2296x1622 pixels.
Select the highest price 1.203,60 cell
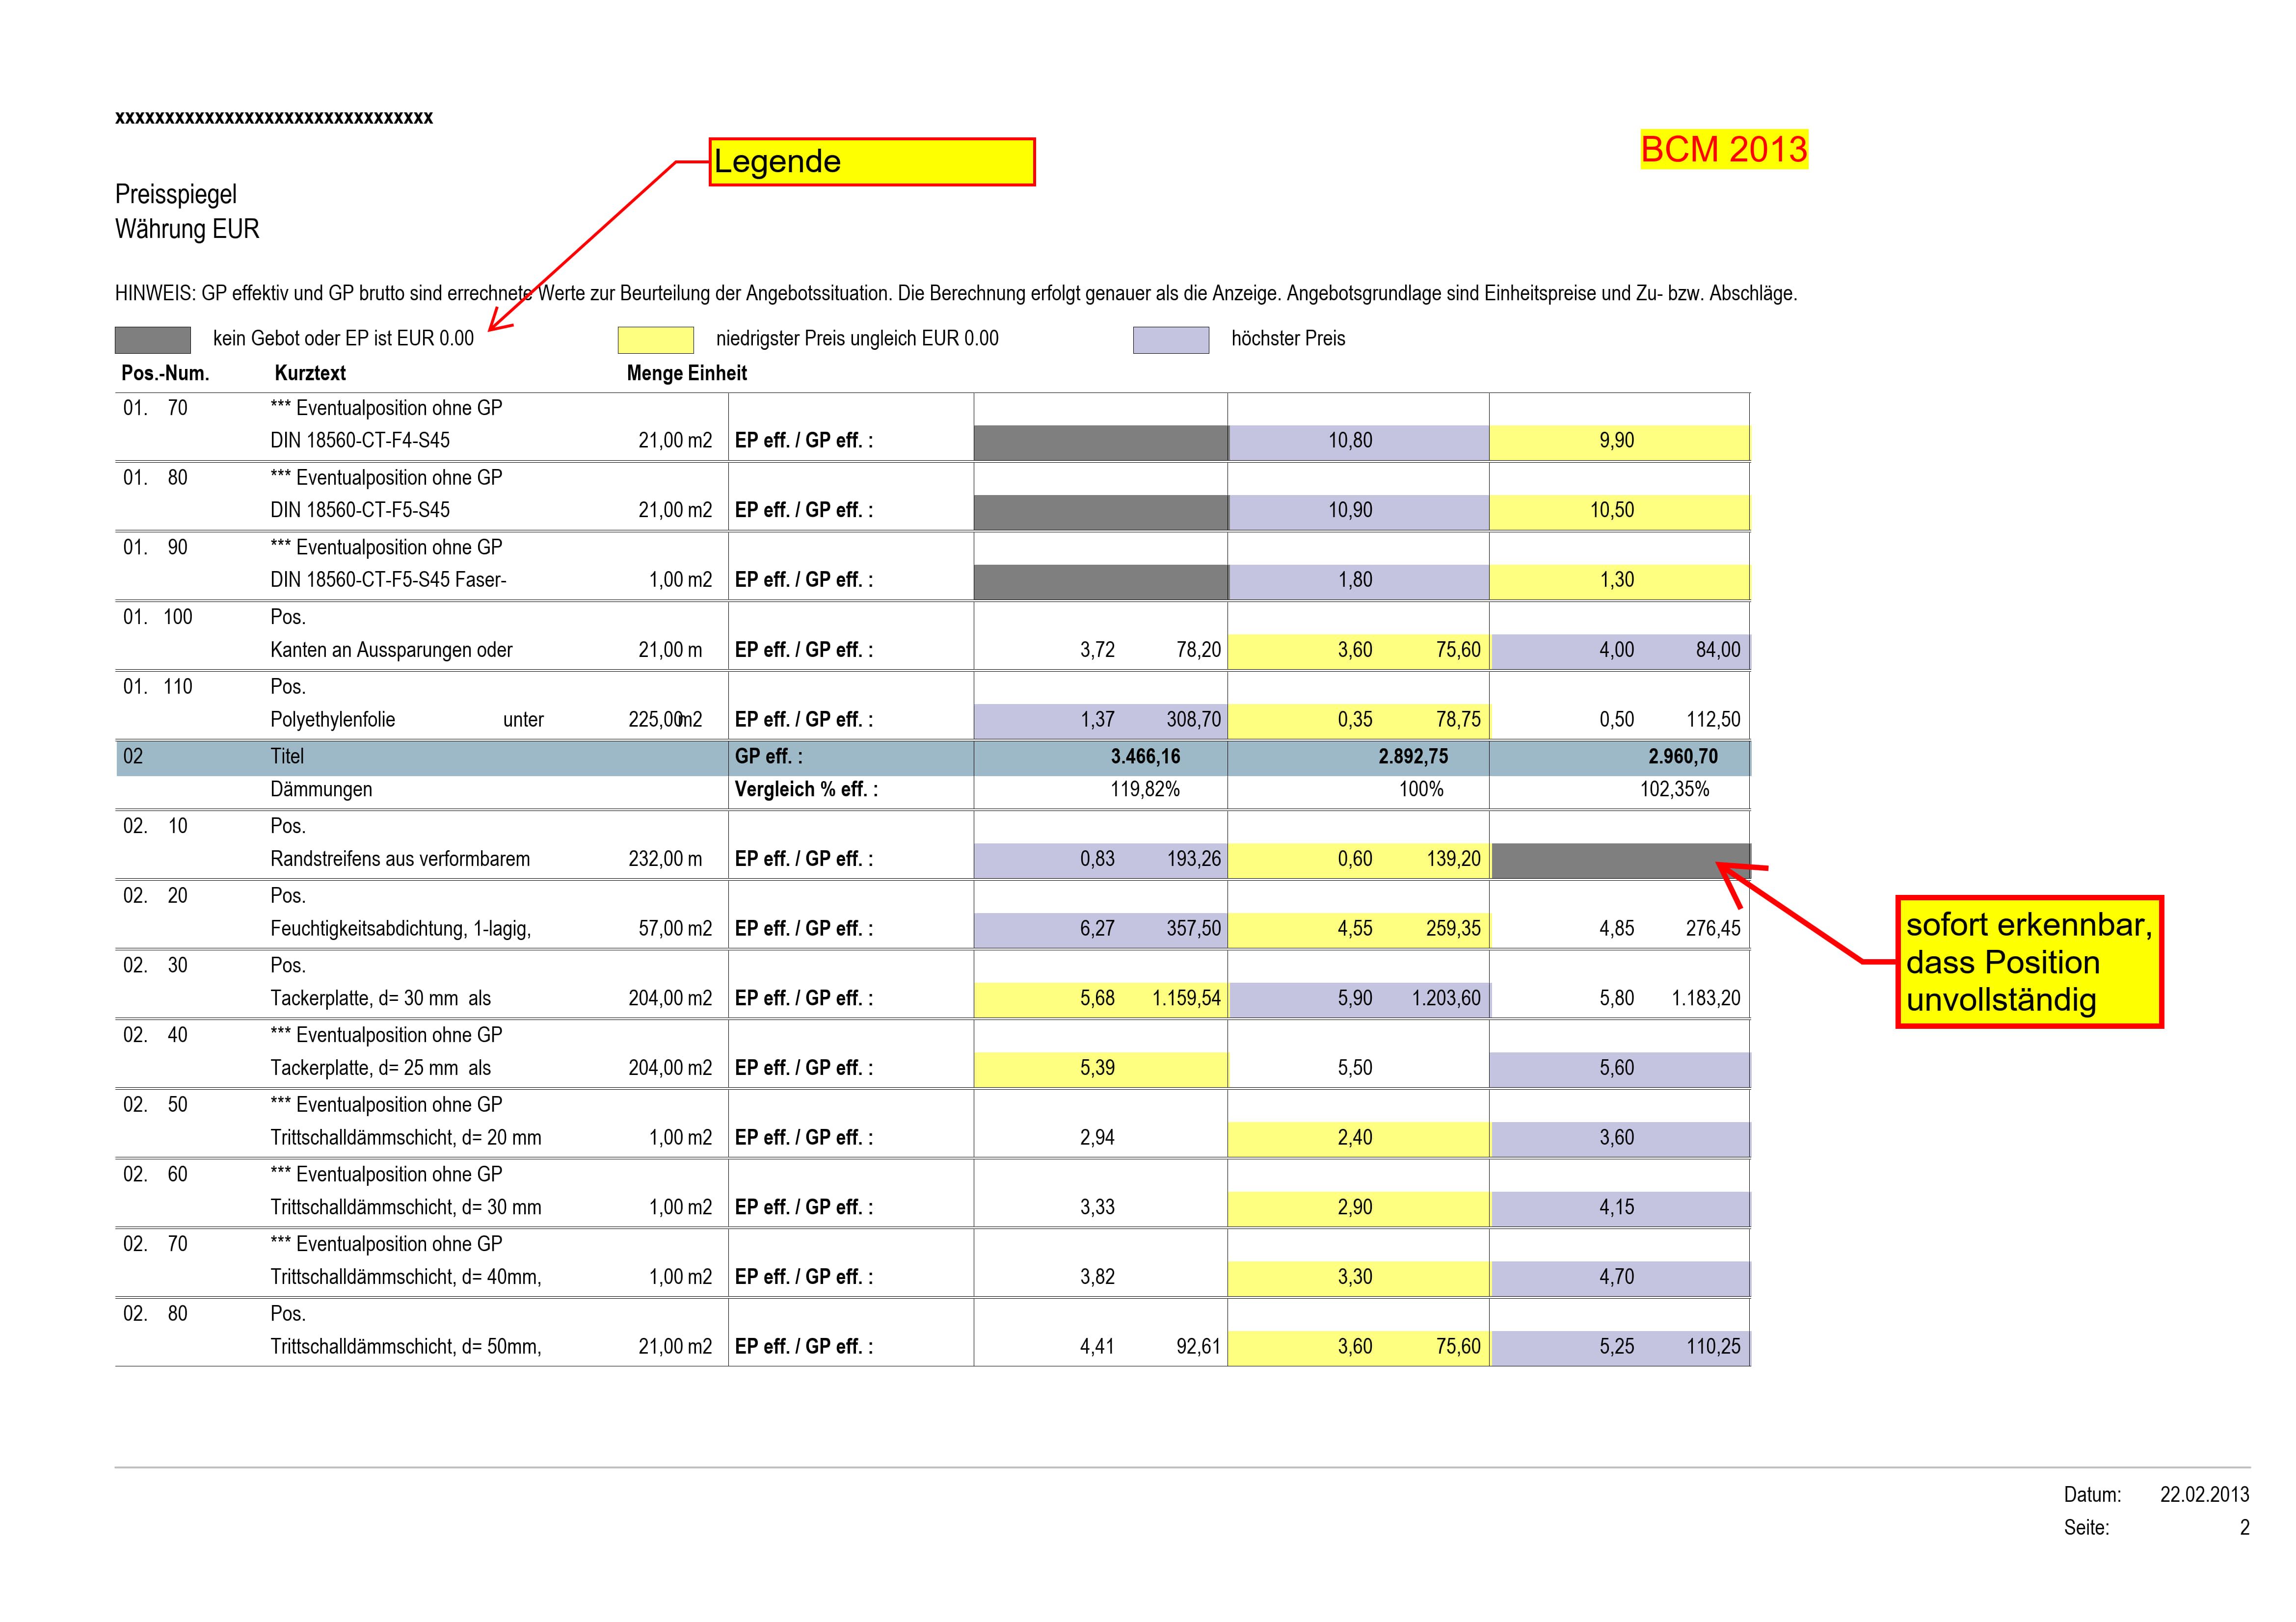(1359, 999)
